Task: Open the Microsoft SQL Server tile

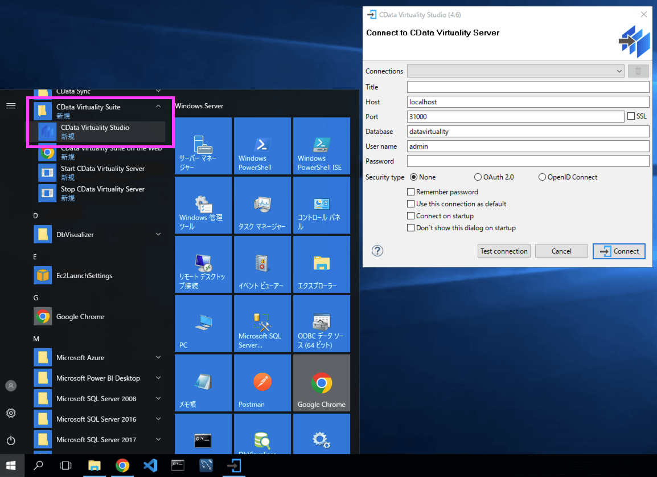Action: [x=262, y=324]
